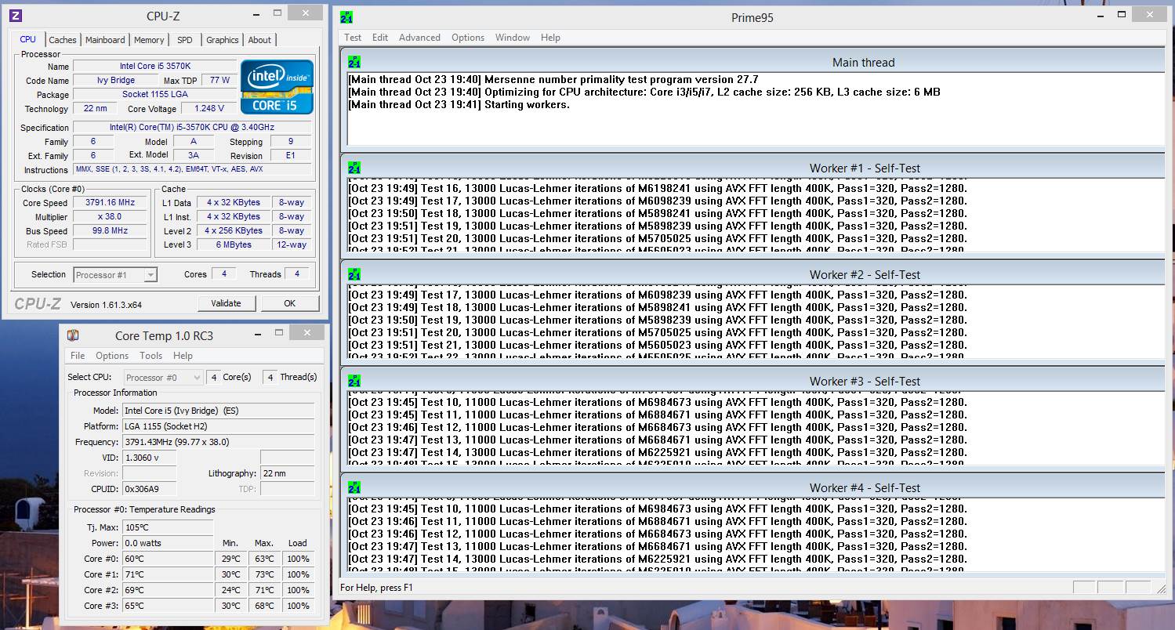
Task: Click the Code Name field Ivy Bridge in CPU-Z
Action: [116, 80]
